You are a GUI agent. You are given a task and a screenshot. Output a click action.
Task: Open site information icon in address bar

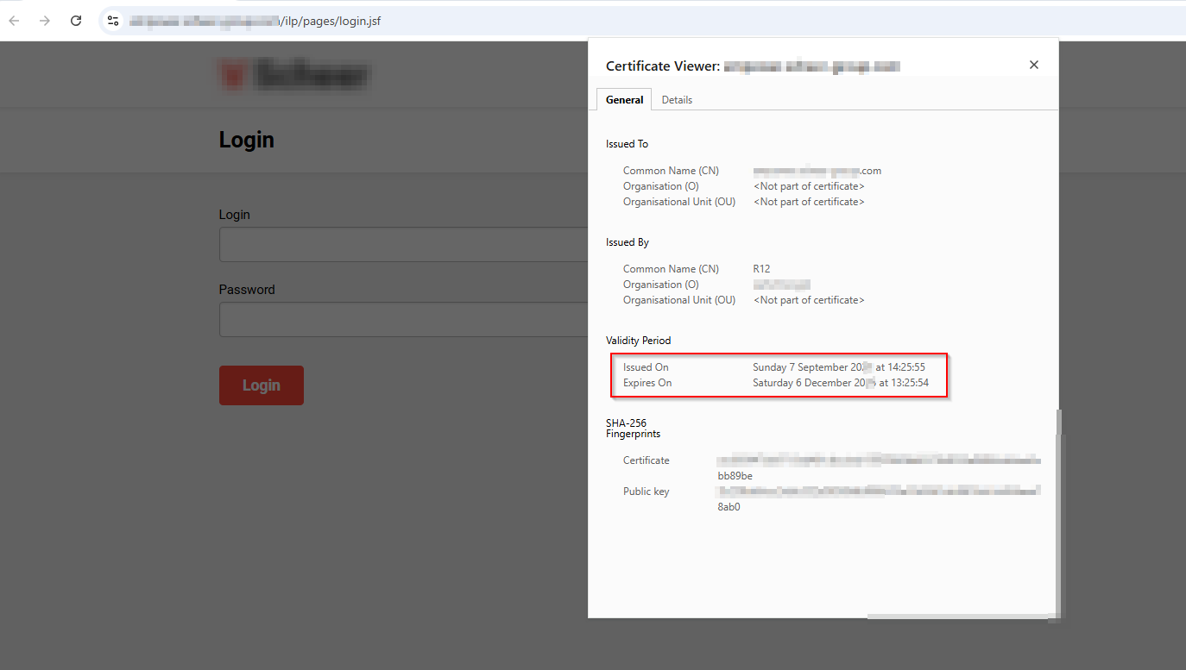(x=113, y=21)
